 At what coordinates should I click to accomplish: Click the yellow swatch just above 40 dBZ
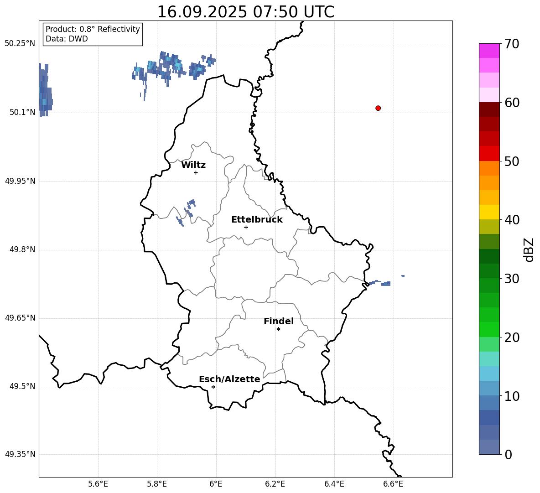(489, 212)
